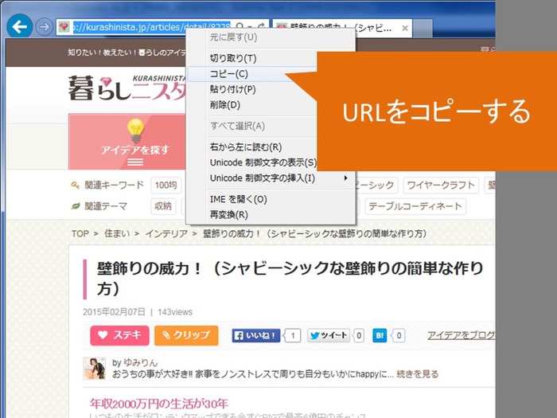Click the 年収2000万円の生活が30年 ad link
The height and width of the screenshot is (418, 557).
159,404
